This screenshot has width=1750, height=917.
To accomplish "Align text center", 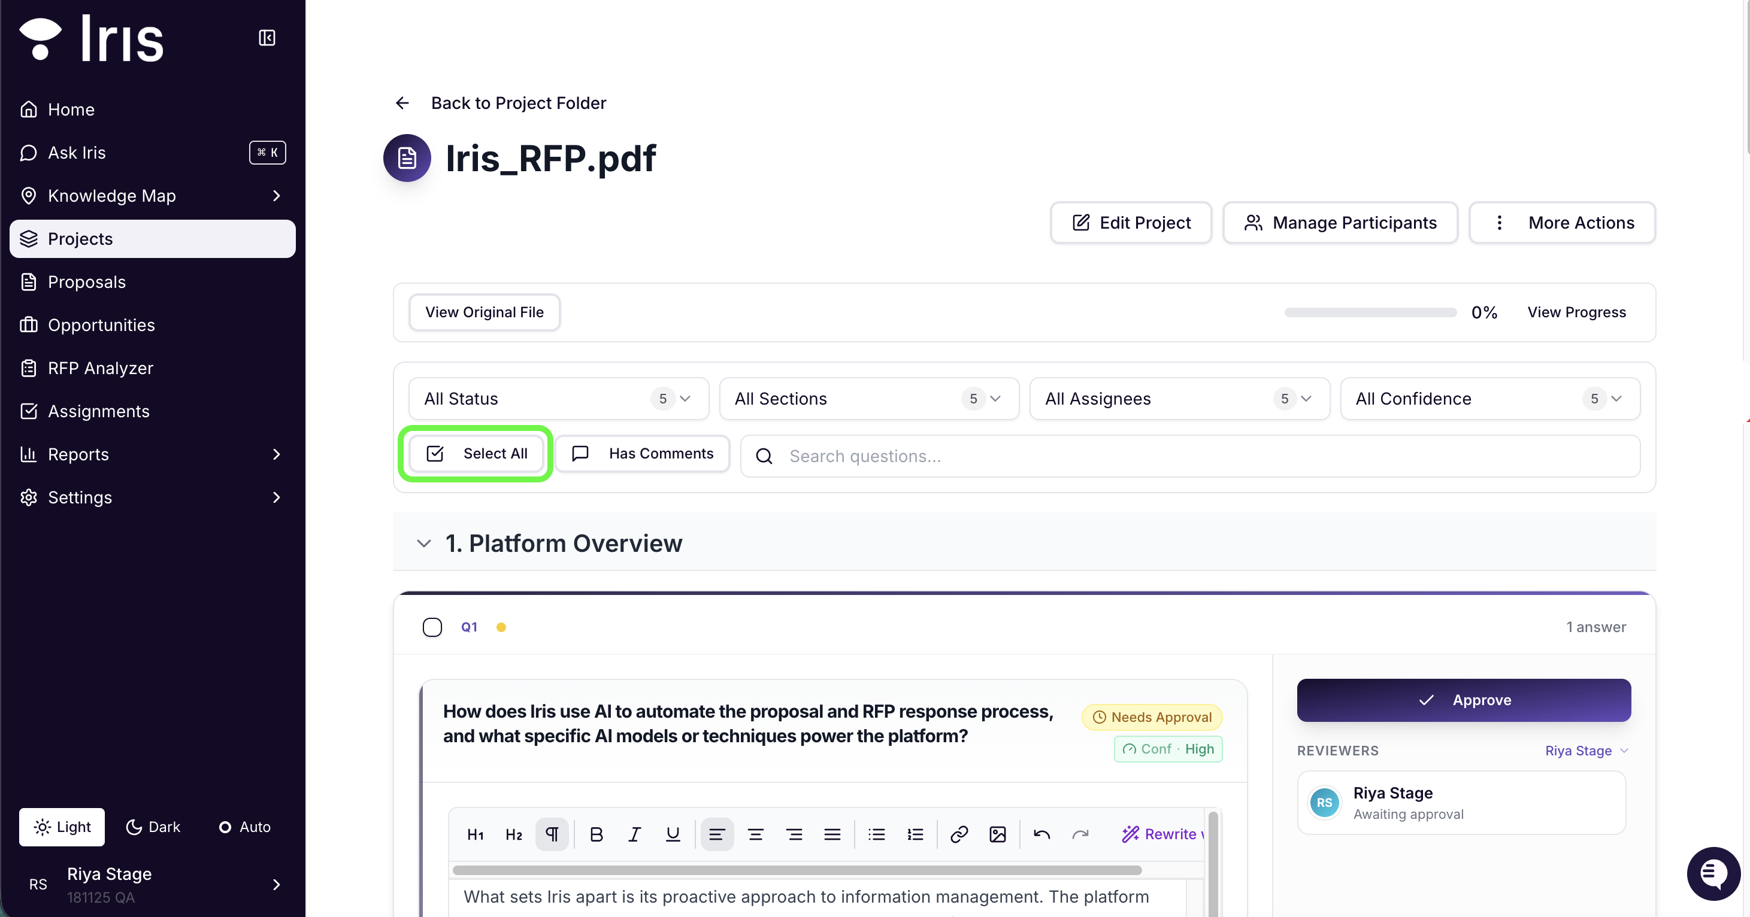I will (755, 834).
